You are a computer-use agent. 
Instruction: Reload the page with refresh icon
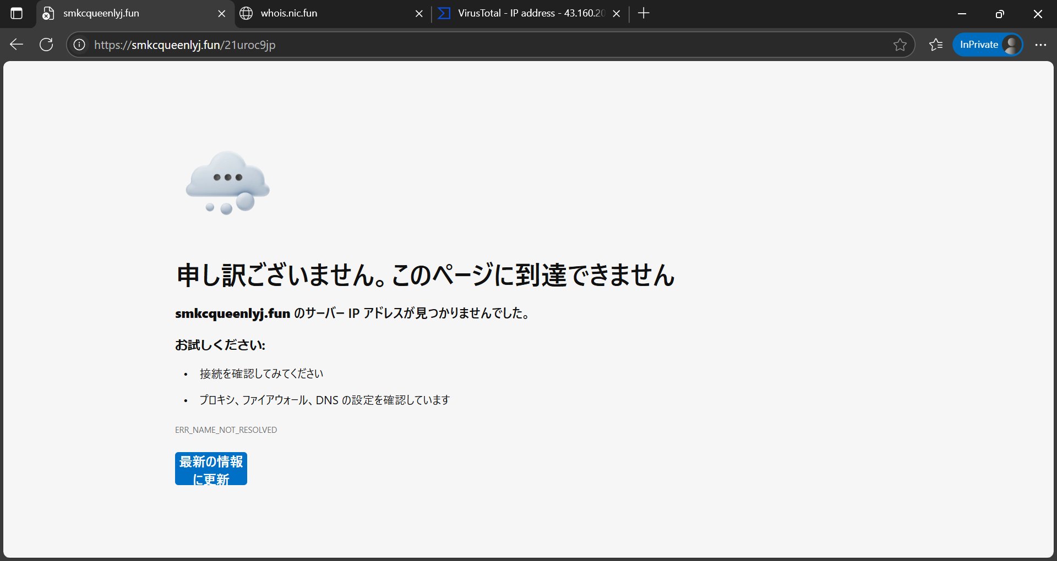click(47, 45)
